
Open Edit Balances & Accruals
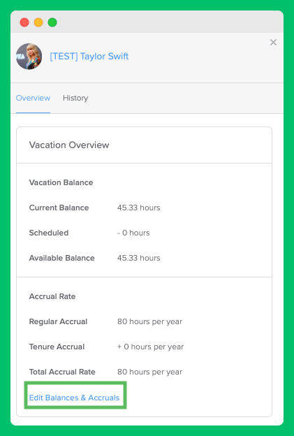pos(74,398)
